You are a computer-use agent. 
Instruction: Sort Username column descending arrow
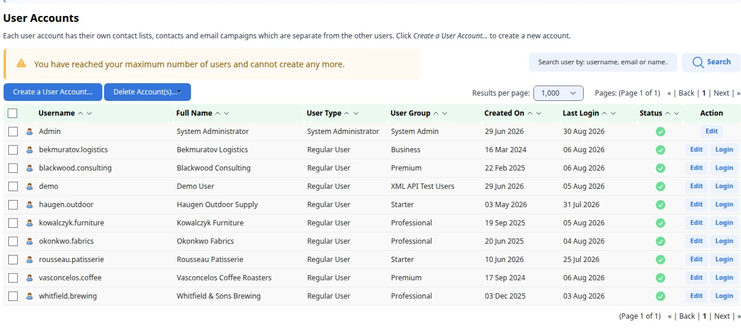coord(89,113)
